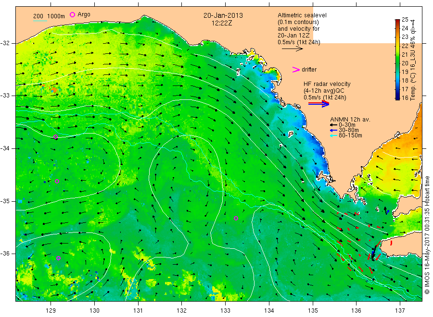Select the Argo float marker just north of -34 latitude

pos(55,137)
